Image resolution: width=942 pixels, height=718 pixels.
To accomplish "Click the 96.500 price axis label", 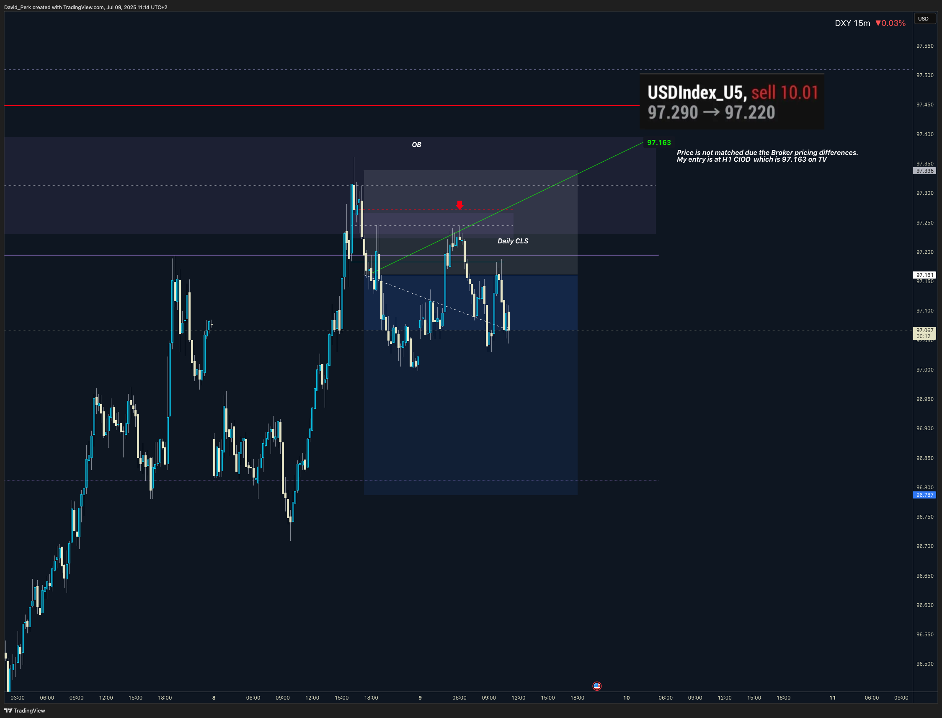I will click(924, 664).
